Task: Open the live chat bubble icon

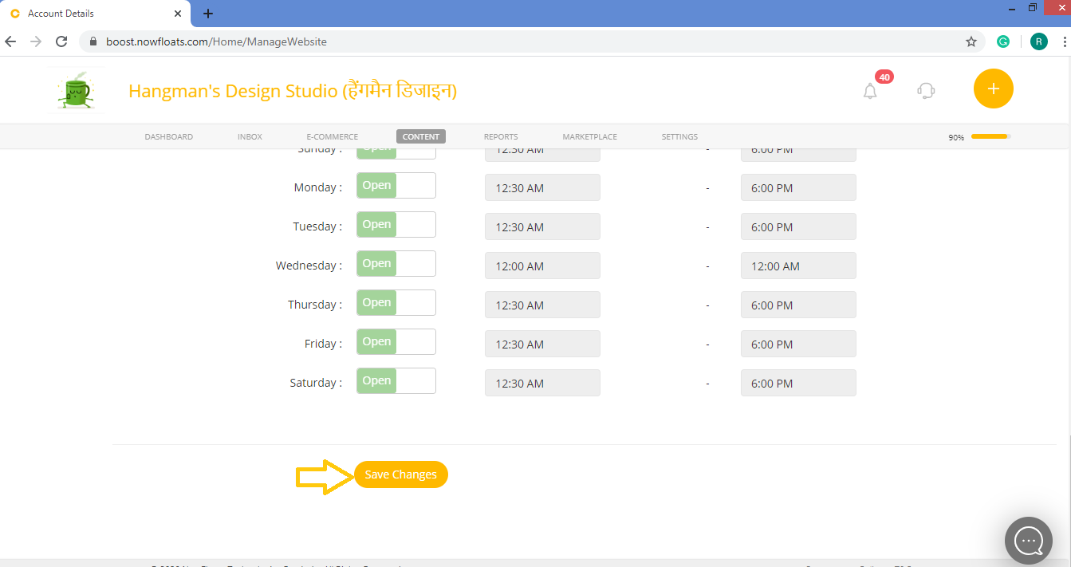Action: (1029, 541)
